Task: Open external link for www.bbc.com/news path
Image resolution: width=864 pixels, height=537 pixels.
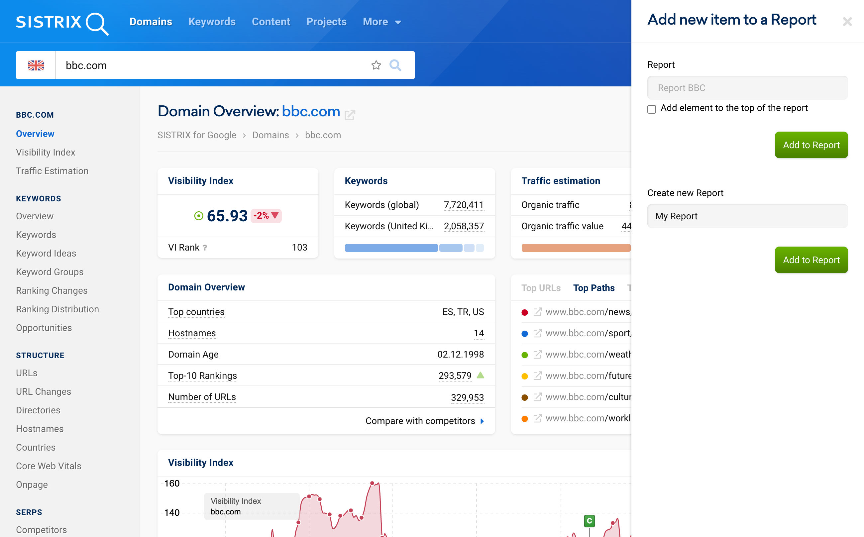Action: (x=538, y=312)
